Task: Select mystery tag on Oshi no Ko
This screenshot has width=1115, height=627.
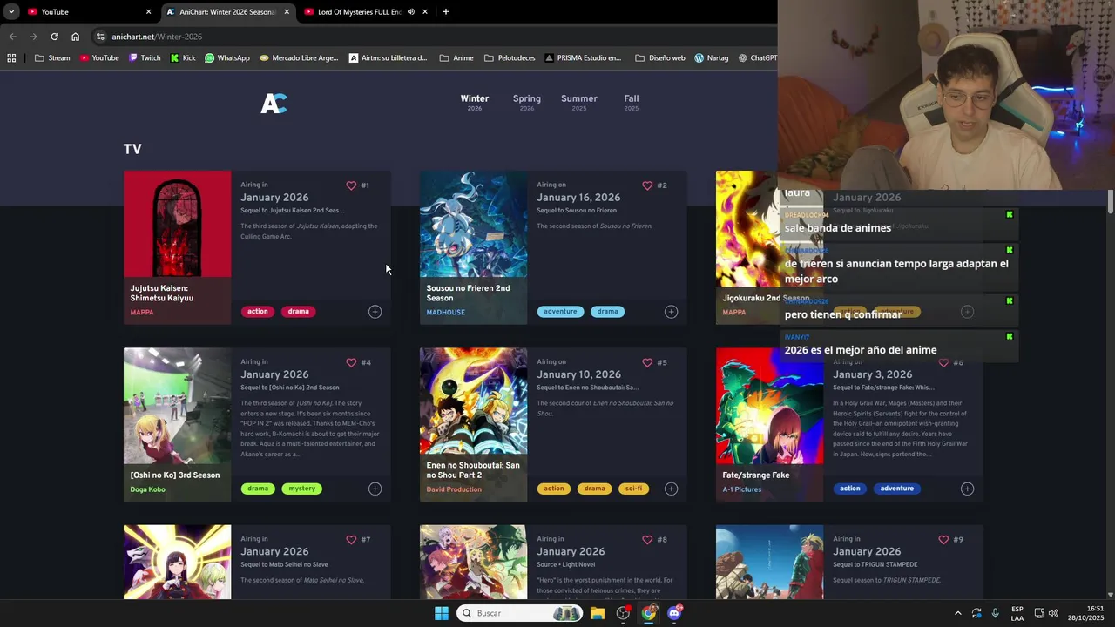Action: [x=302, y=489]
